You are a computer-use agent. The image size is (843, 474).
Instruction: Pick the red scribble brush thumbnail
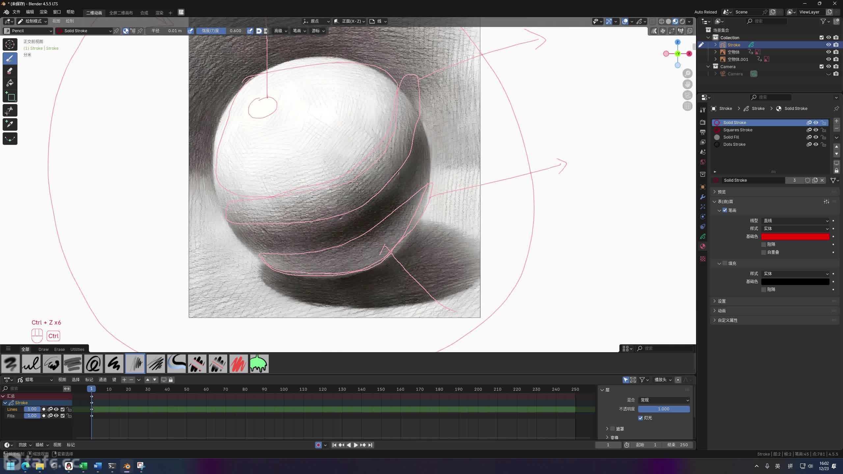coord(238,364)
